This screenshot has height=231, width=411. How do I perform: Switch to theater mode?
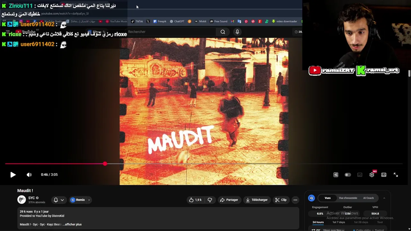point(384,175)
